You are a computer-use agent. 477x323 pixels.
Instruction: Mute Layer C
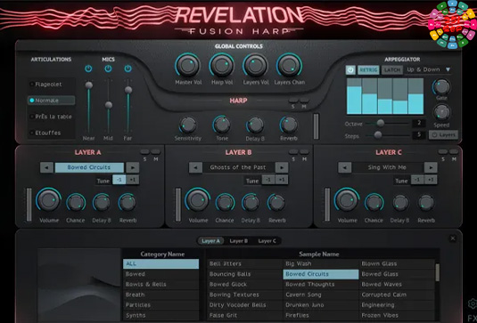tap(454, 152)
